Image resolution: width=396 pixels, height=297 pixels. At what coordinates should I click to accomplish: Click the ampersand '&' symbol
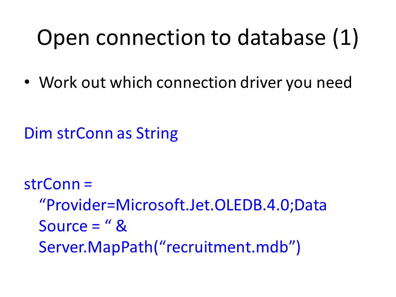point(121,226)
